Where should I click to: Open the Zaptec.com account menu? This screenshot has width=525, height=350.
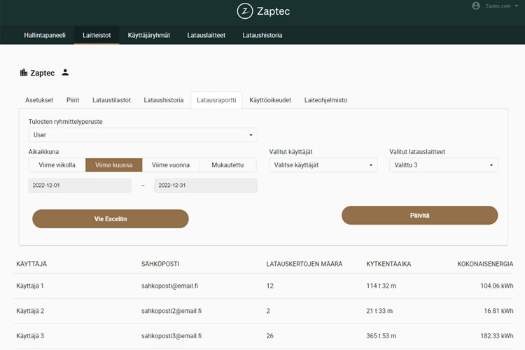click(498, 6)
